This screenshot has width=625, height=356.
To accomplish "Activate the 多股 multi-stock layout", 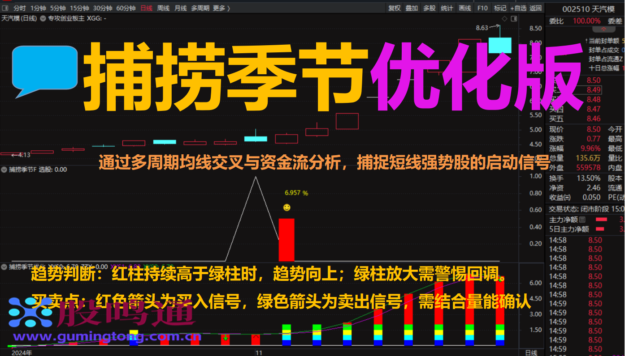I will click(430, 8).
